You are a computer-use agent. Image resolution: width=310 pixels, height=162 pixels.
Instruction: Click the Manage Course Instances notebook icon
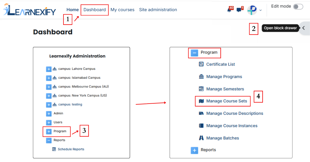click(x=201, y=126)
